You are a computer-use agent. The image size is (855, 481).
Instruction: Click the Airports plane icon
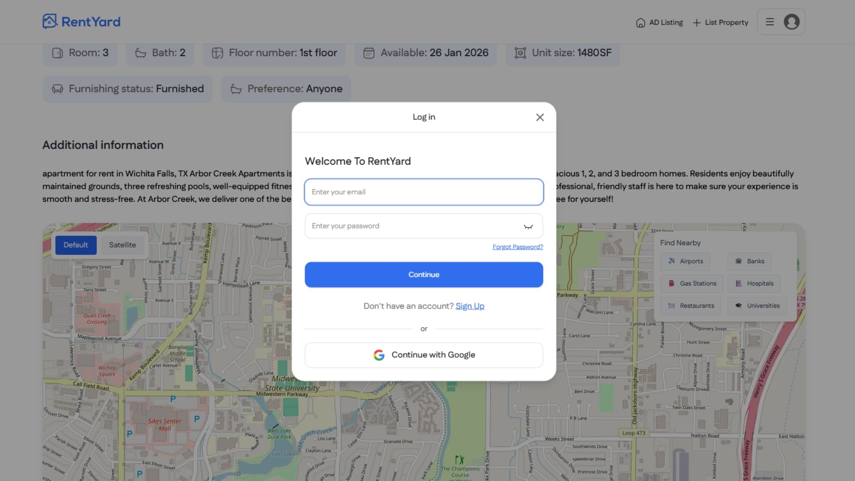point(672,261)
